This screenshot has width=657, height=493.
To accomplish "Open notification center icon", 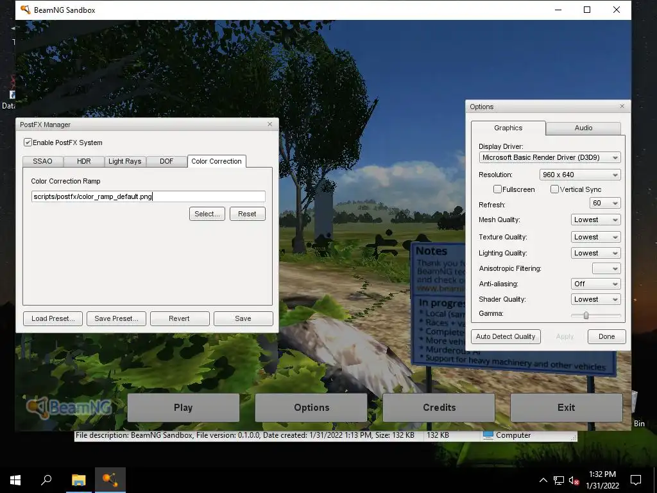I will (x=636, y=480).
